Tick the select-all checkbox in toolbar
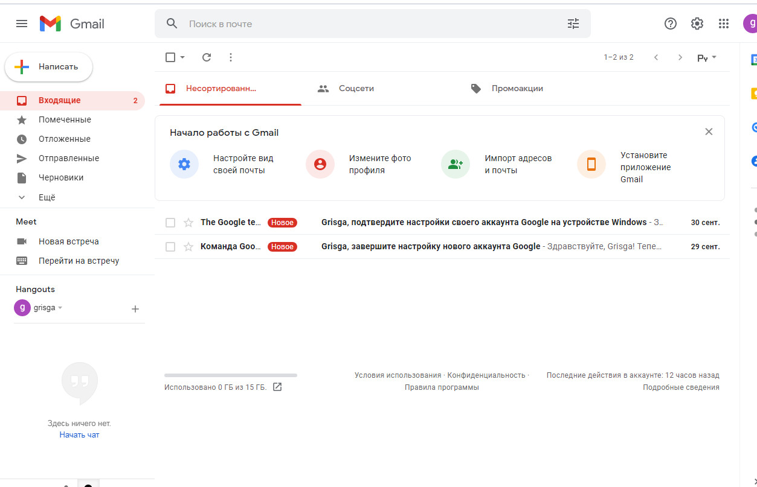The width and height of the screenshot is (757, 487). point(170,57)
